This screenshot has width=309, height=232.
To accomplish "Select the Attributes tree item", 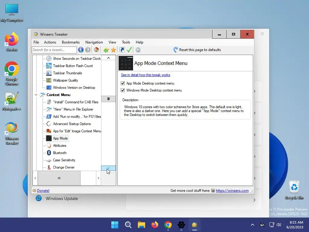I will point(59,146).
